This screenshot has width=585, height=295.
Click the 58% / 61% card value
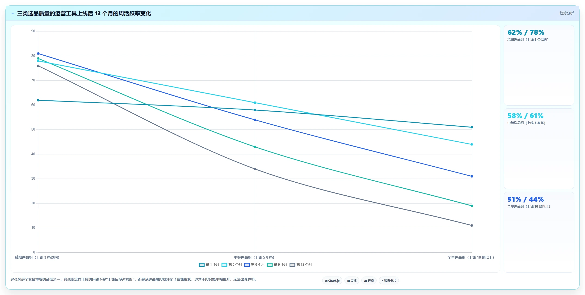point(525,116)
